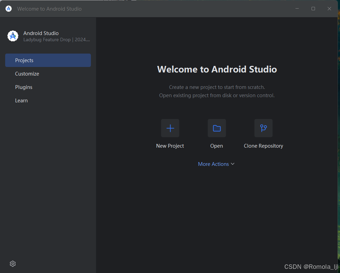
Task: Minimize the Welcome window
Action: click(297, 9)
